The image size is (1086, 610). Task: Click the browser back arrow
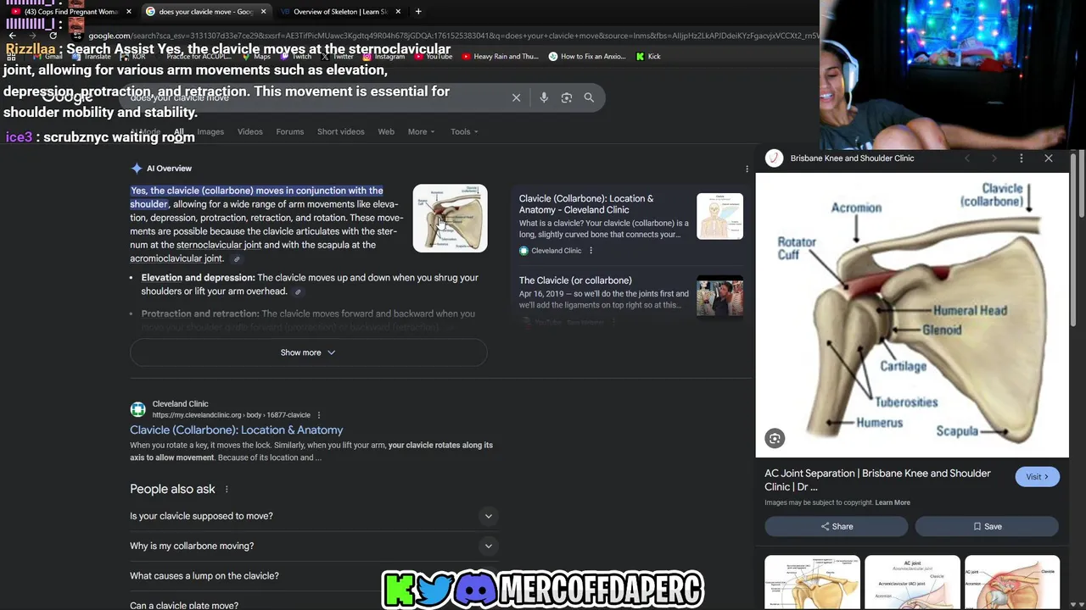pyautogui.click(x=12, y=36)
